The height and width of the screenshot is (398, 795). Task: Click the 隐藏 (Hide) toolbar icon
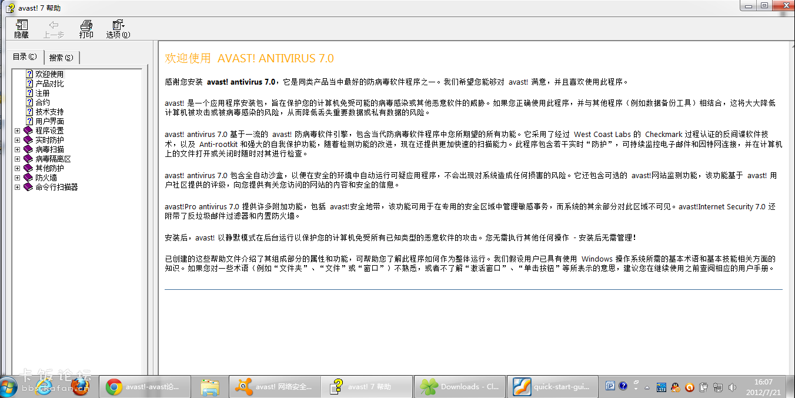pos(21,28)
